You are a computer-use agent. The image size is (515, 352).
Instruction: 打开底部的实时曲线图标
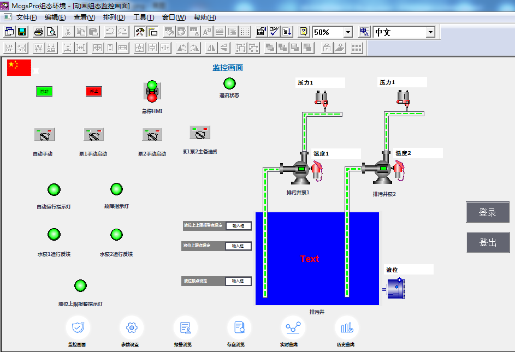[293, 326]
